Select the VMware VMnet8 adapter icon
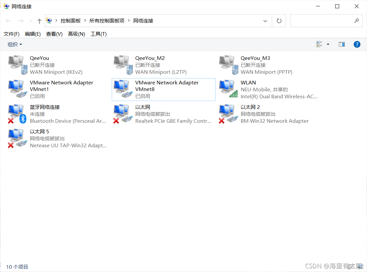Viewport: 367px width, 272px height. tap(123, 89)
